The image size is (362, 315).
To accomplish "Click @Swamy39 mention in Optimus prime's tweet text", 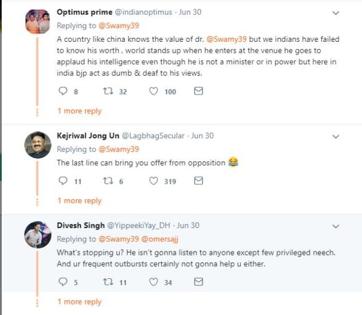I will (230, 38).
